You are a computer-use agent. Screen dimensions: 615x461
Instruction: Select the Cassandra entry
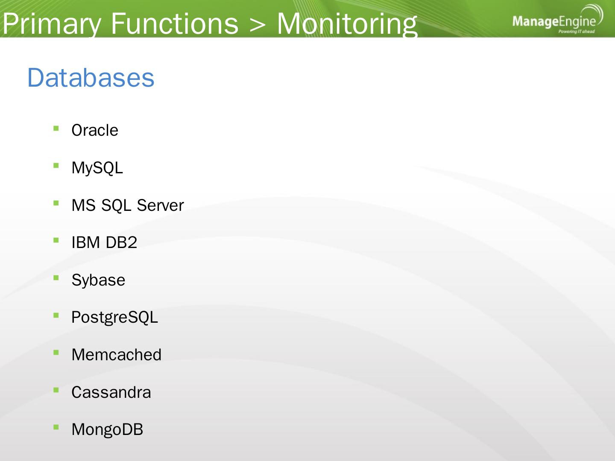[x=111, y=392]
